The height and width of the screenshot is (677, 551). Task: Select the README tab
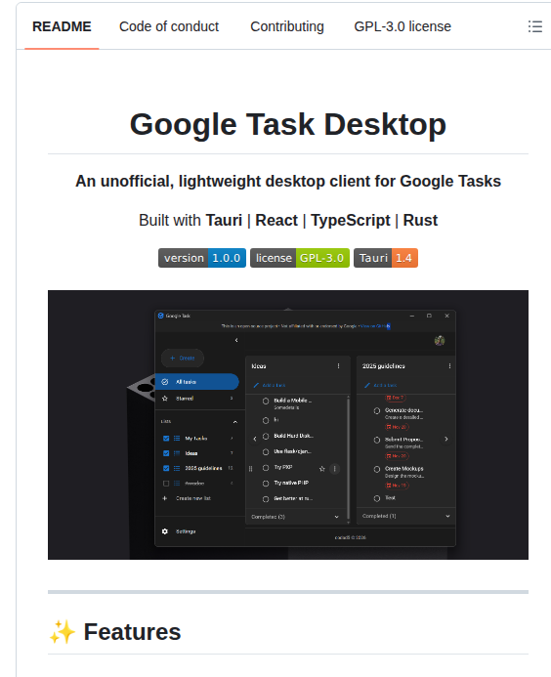coord(62,26)
